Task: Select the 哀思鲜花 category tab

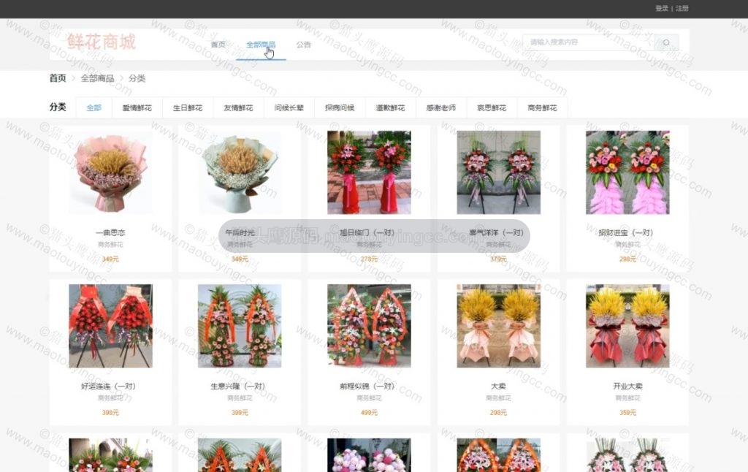Action: (492, 108)
